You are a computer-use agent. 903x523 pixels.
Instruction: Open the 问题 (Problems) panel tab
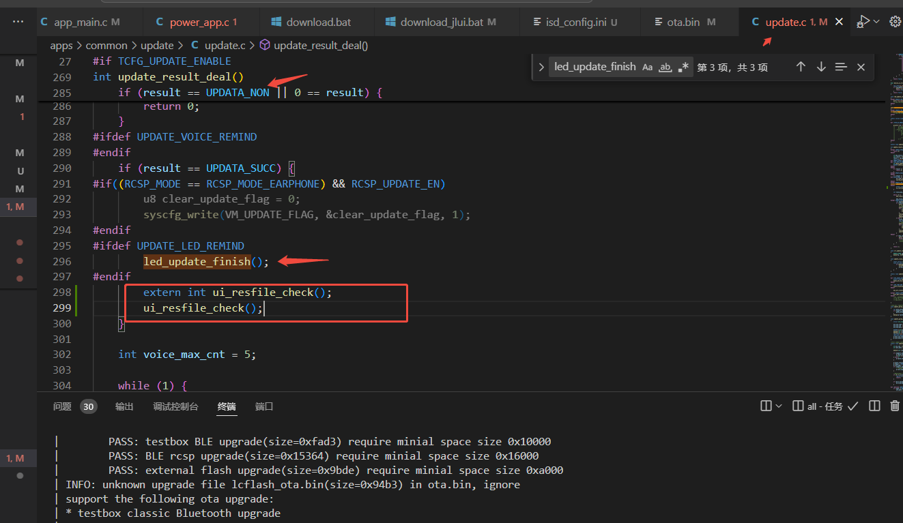tap(62, 406)
